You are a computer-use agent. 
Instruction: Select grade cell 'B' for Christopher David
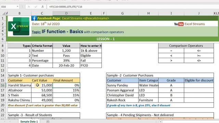pyautogui.click(x=171, y=95)
